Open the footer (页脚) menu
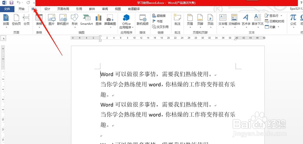Image resolution: width=303 pixels, height=144 pixels. pos(200,21)
